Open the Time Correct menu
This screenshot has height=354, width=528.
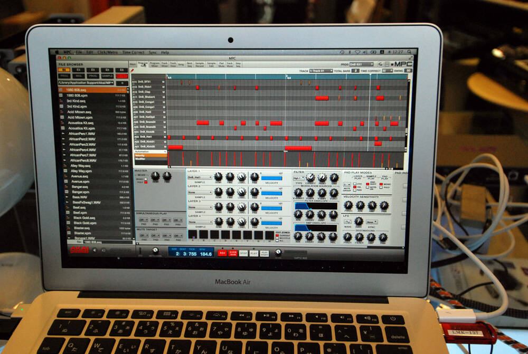click(134, 52)
